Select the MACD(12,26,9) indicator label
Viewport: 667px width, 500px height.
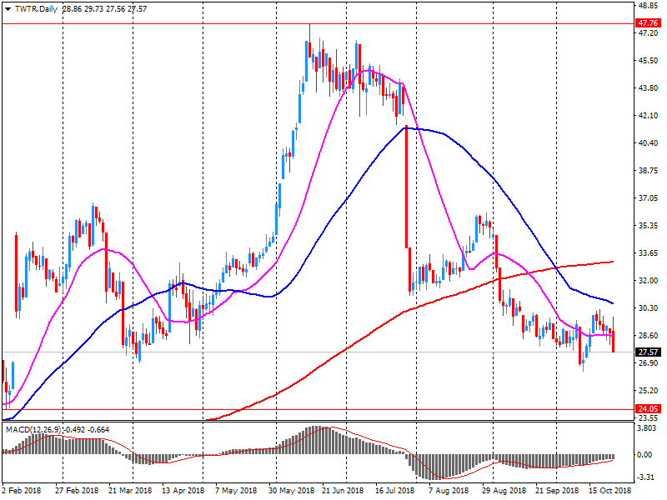click(x=33, y=429)
